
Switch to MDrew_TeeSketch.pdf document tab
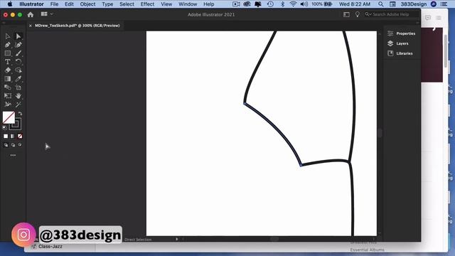[77, 26]
